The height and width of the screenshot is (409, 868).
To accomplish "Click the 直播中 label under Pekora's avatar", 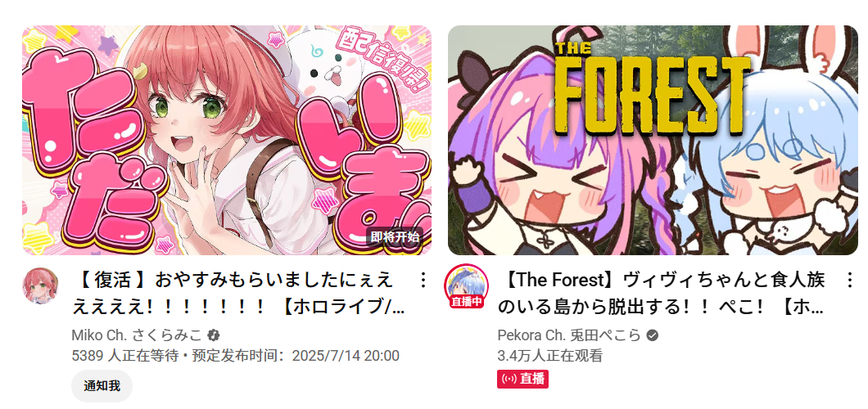I will point(466,302).
